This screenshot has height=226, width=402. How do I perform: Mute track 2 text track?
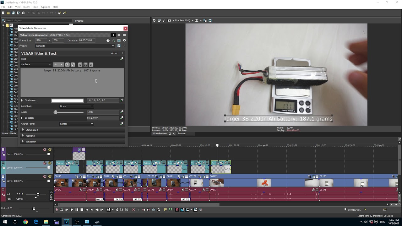45,163
